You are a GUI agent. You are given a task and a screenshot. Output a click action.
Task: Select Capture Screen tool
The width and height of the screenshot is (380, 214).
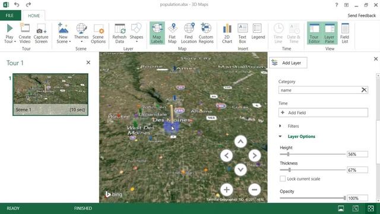click(41, 33)
